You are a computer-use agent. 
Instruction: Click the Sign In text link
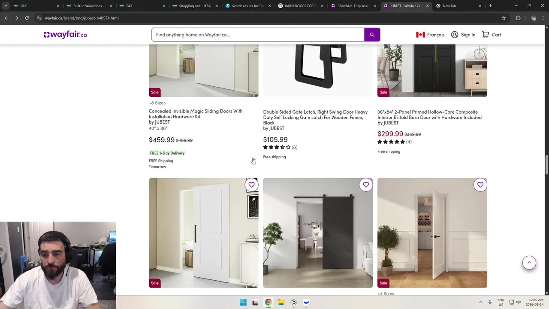click(x=468, y=35)
